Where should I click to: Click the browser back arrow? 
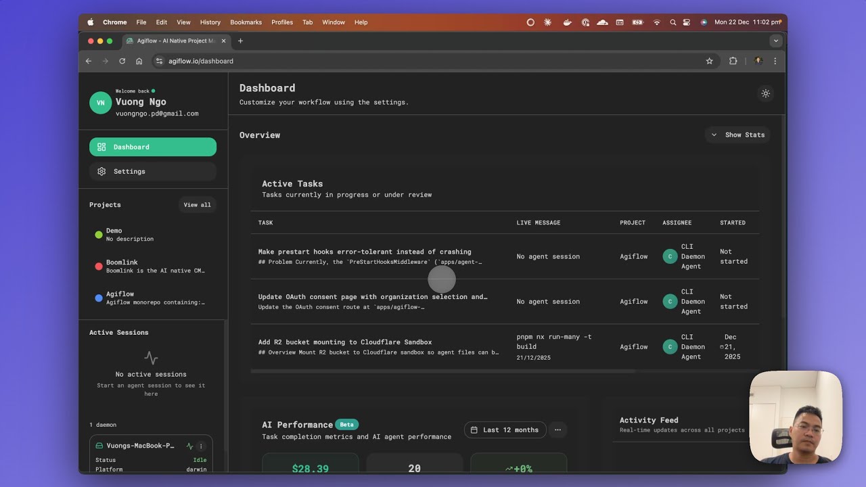(89, 61)
